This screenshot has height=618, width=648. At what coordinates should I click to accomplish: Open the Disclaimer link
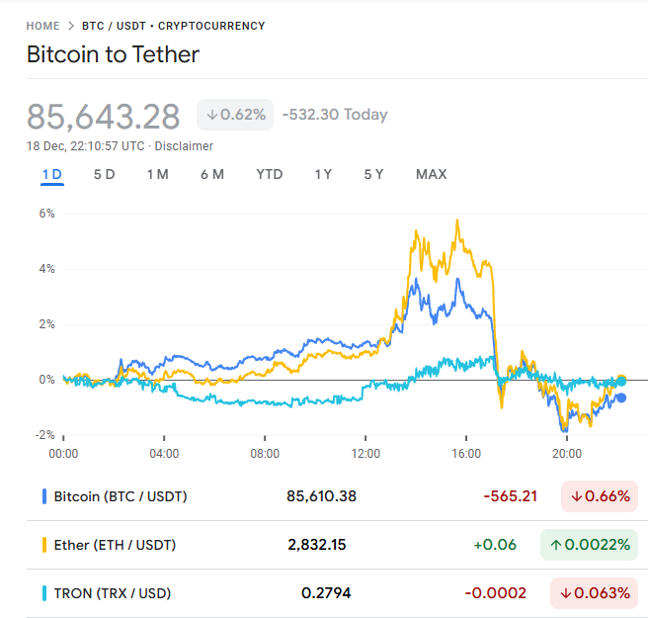[184, 146]
